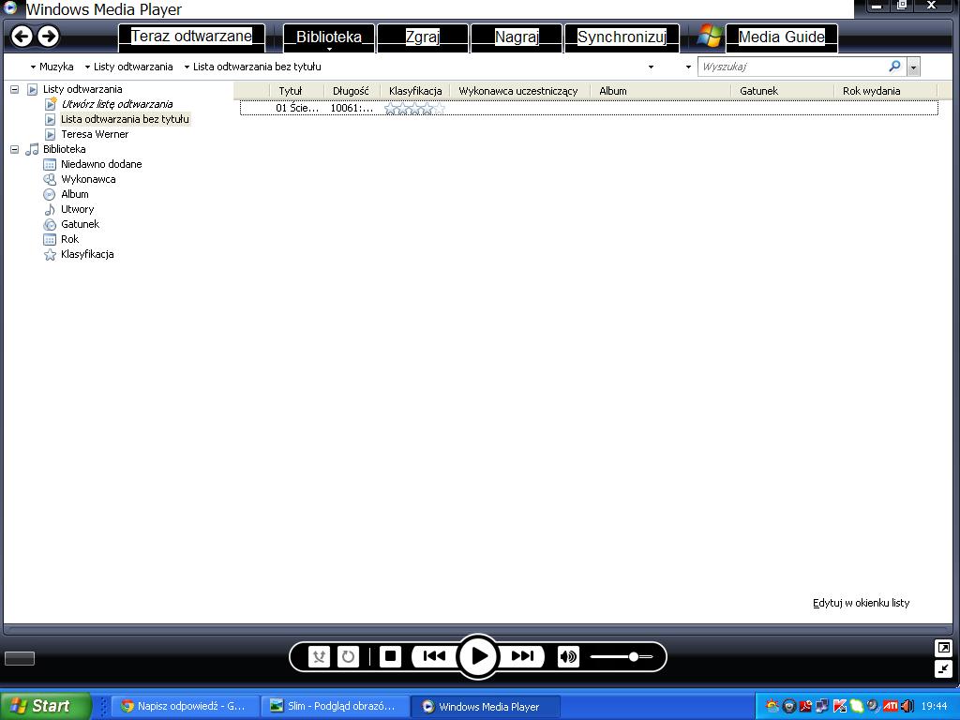Open the Album library view
This screenshot has width=960, height=720.
75,194
